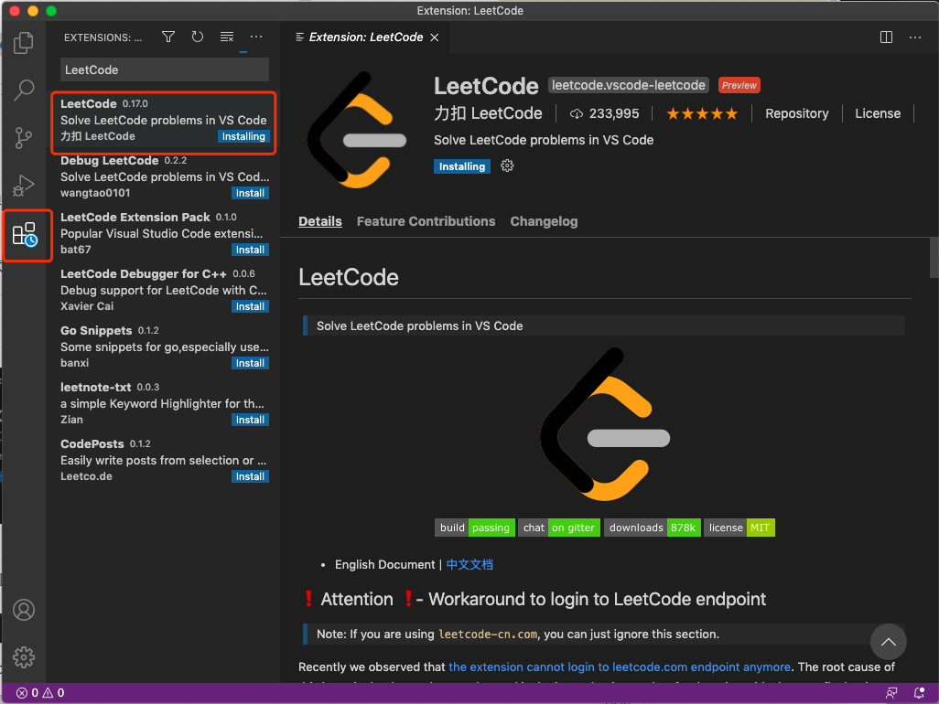Click Installing button on extension page

coord(461,166)
